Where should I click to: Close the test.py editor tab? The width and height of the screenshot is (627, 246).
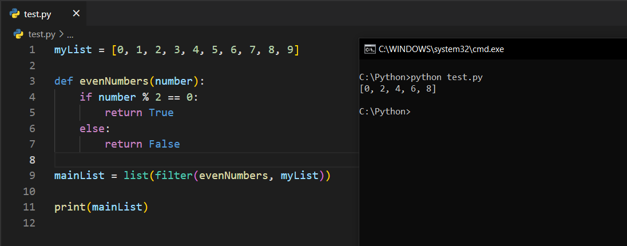coord(76,14)
